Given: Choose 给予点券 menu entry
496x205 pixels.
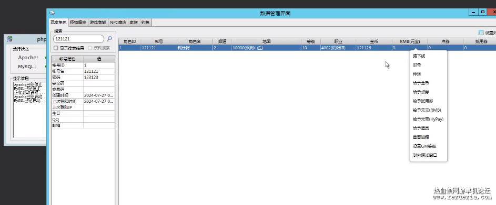Looking at the screenshot, I should (x=428, y=92).
